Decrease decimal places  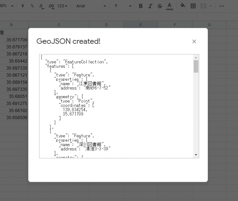[x=41, y=7]
